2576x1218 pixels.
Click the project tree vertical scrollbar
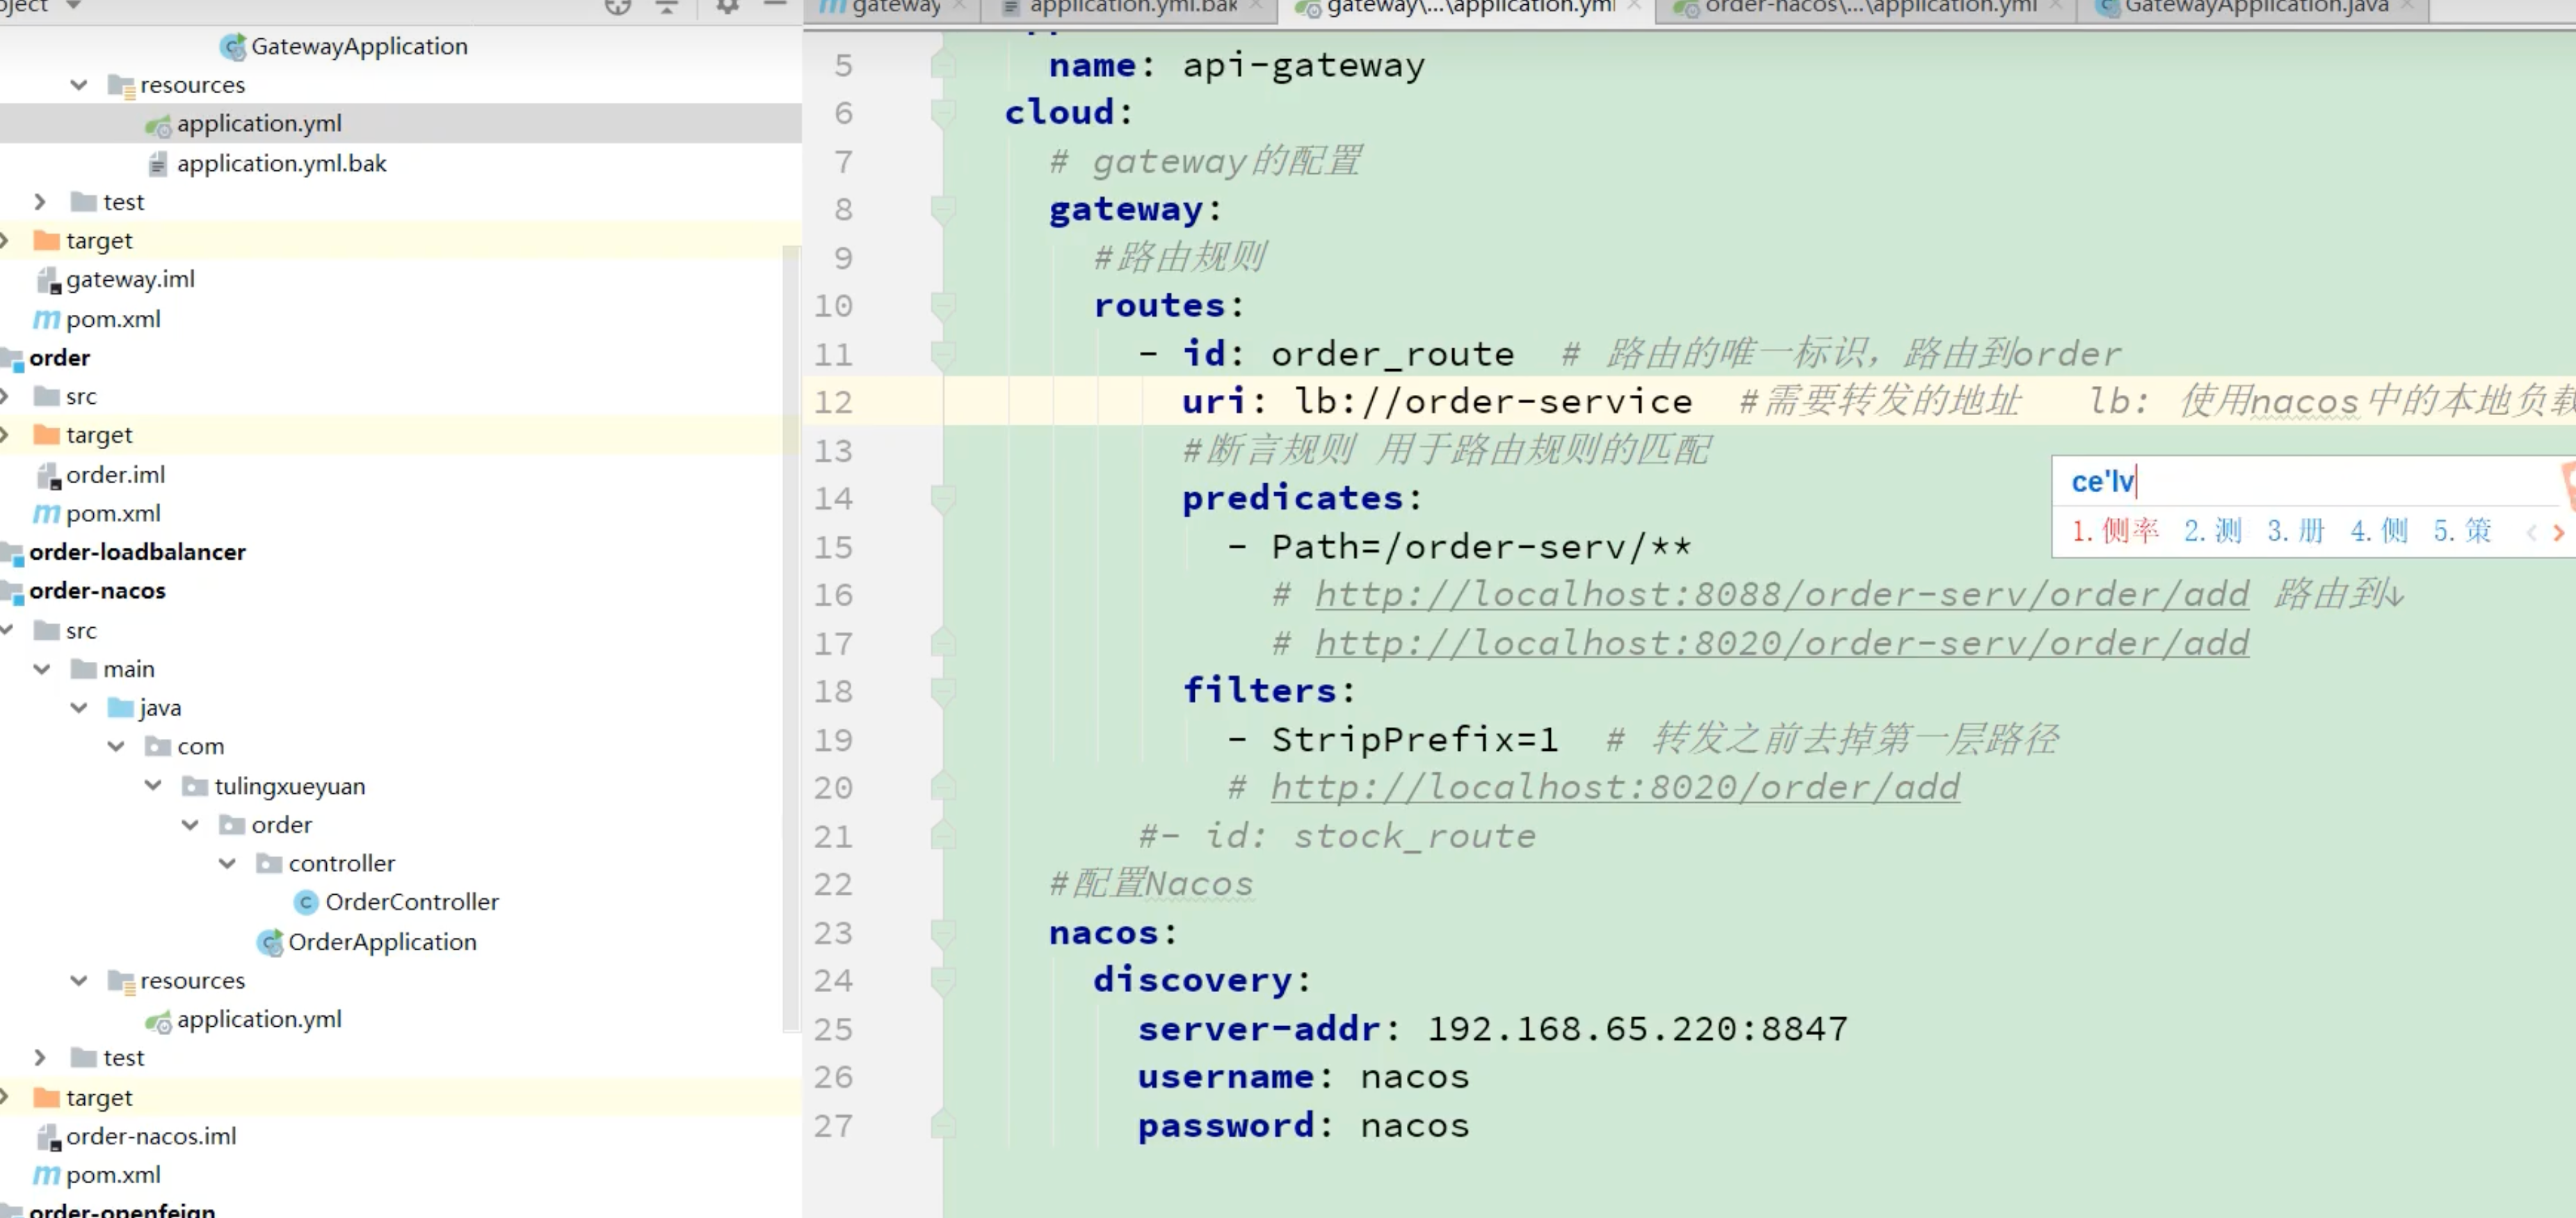(x=791, y=640)
